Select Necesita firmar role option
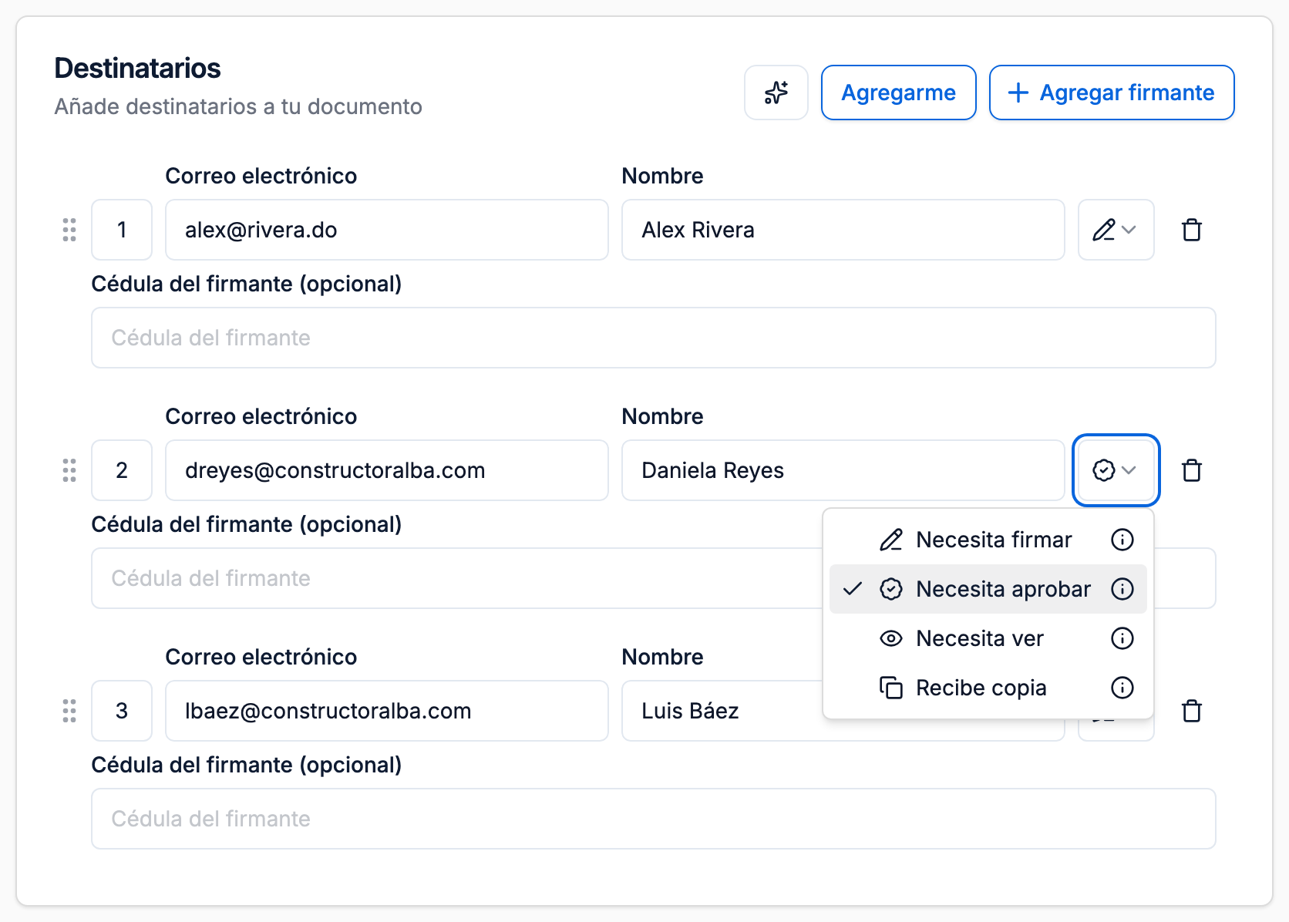 pyautogui.click(x=988, y=540)
